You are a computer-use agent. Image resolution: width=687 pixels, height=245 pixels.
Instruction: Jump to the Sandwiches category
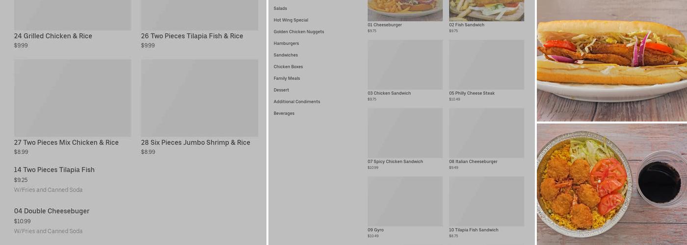tap(286, 55)
